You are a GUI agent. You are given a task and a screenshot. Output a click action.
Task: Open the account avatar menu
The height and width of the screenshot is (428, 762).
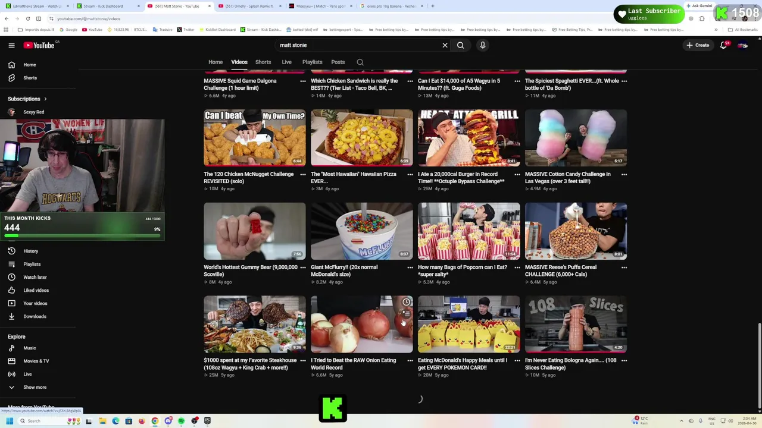(742, 45)
